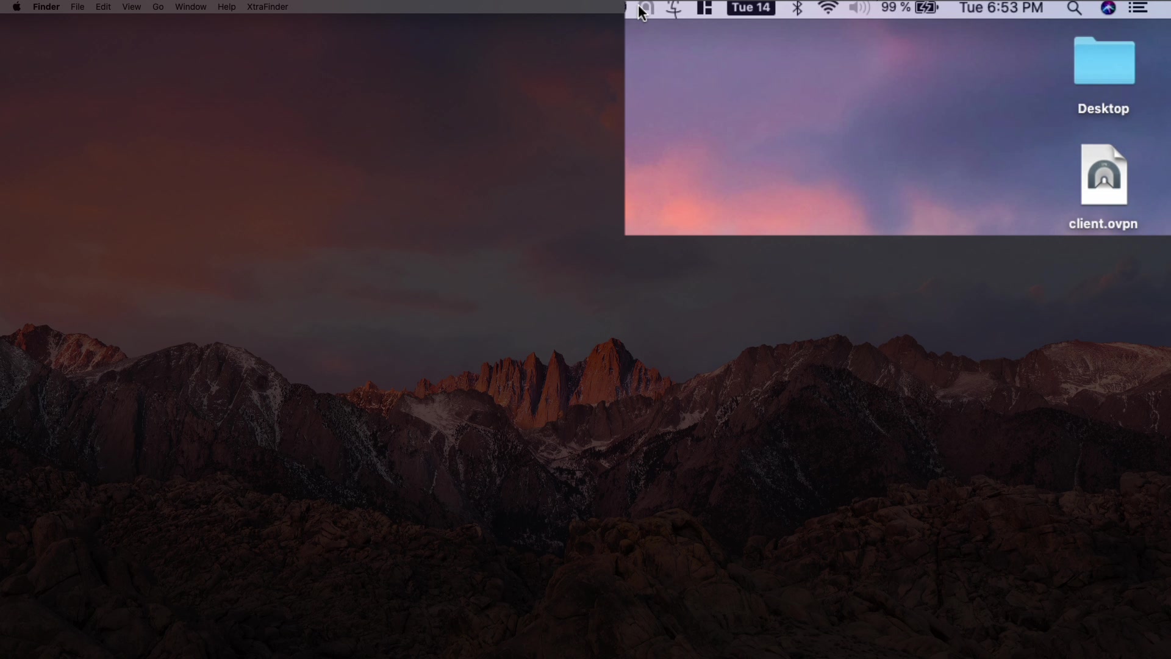Click the Bluetooth status icon
This screenshot has height=659, width=1171.
797,8
